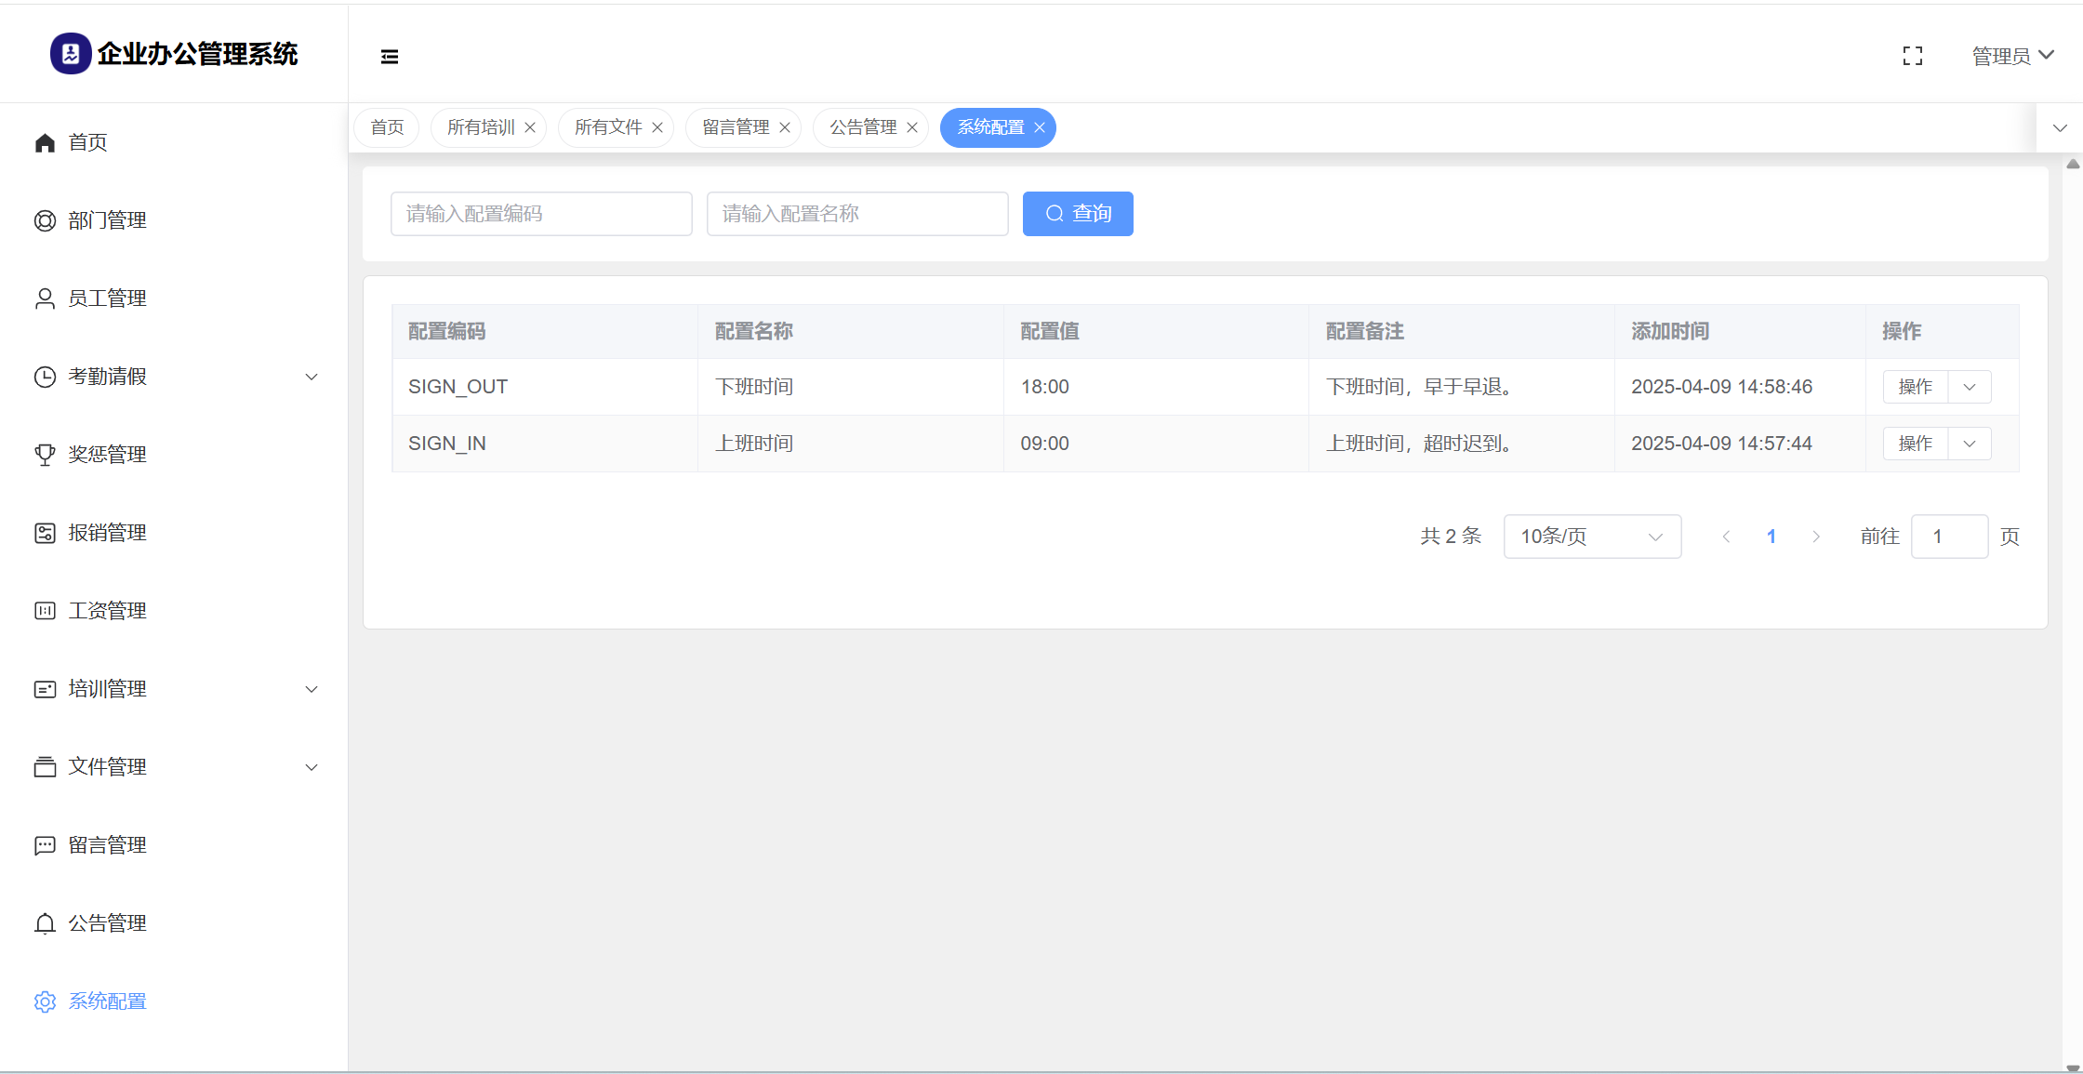Close the active 系统配置 tab
This screenshot has height=1074, width=2083.
(x=1040, y=127)
